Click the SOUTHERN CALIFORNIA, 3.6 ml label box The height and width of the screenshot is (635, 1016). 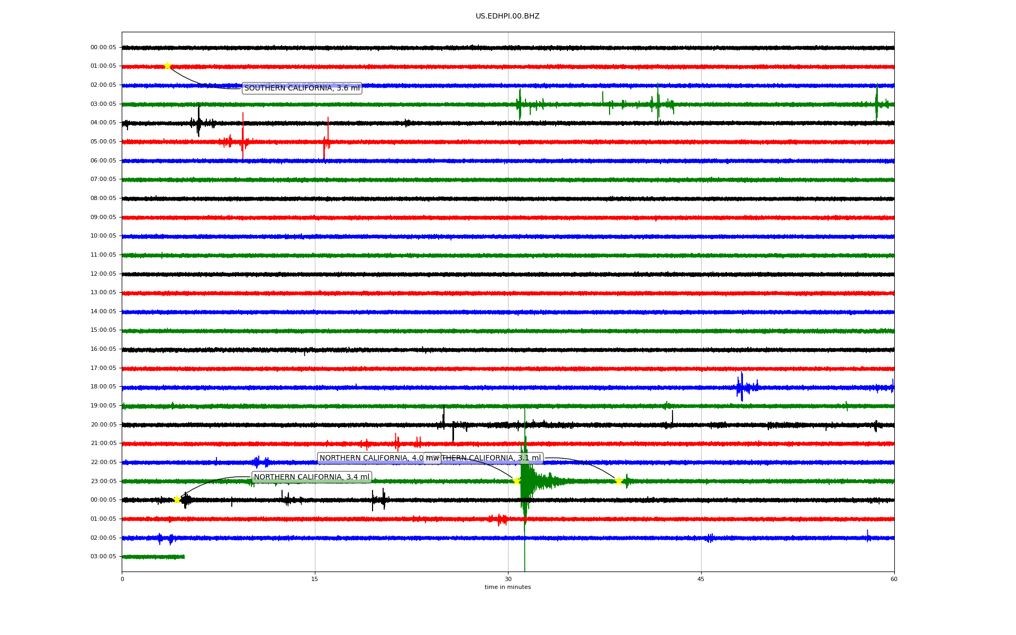[x=302, y=88]
